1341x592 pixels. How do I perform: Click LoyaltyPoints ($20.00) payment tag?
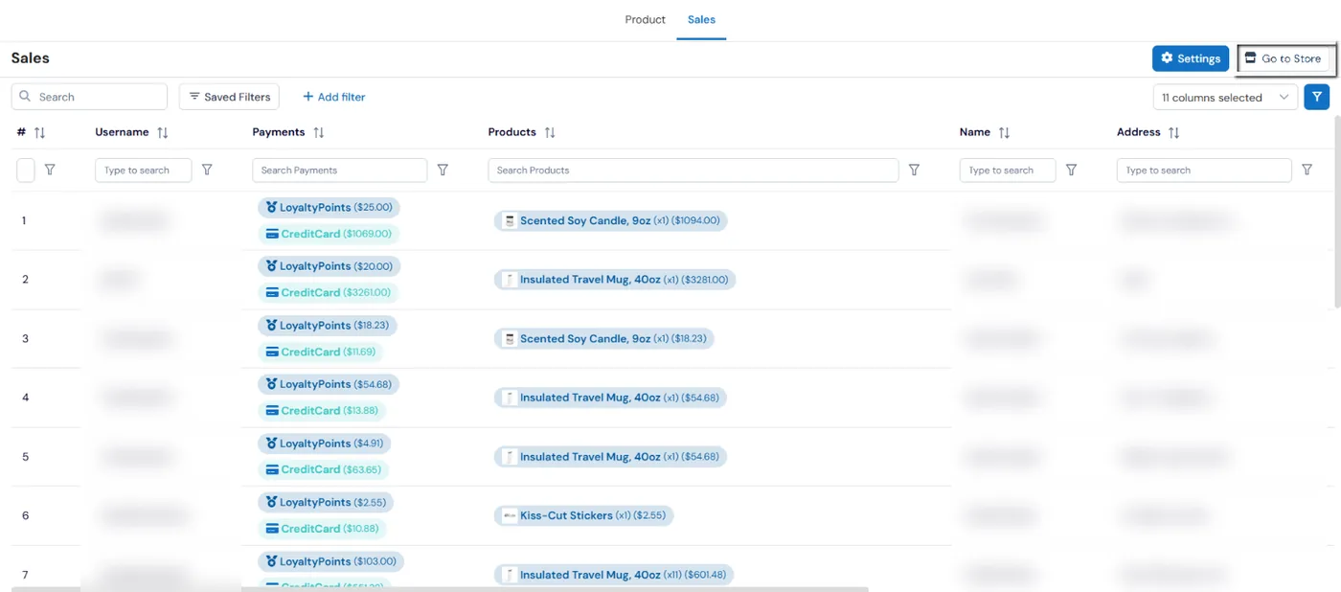[329, 266]
